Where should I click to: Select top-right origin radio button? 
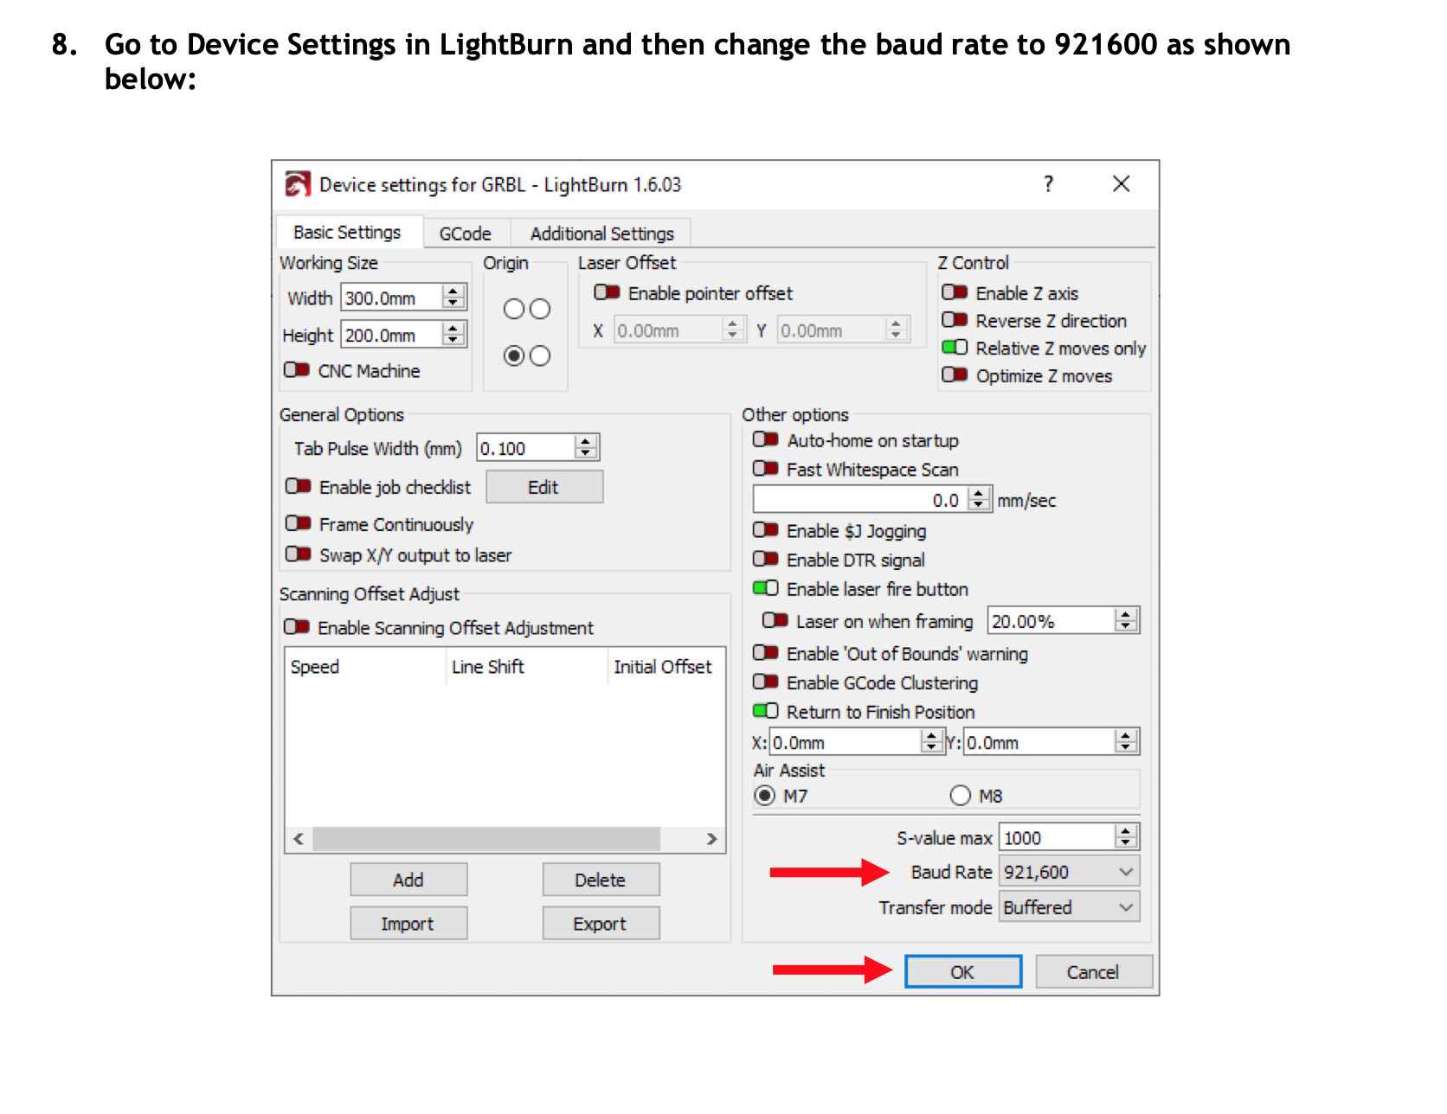(540, 309)
